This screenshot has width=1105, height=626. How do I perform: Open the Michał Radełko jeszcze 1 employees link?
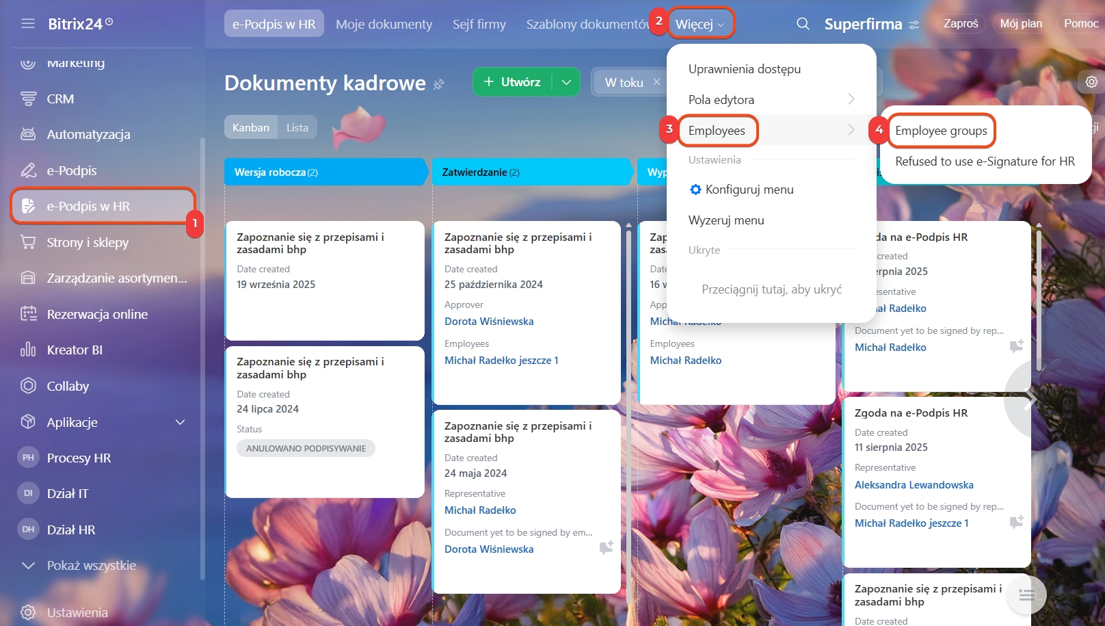[x=501, y=361]
